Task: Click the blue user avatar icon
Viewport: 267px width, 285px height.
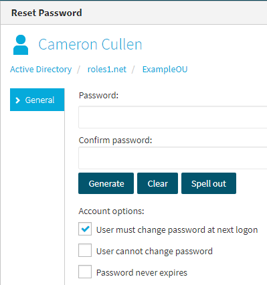Action: click(21, 45)
